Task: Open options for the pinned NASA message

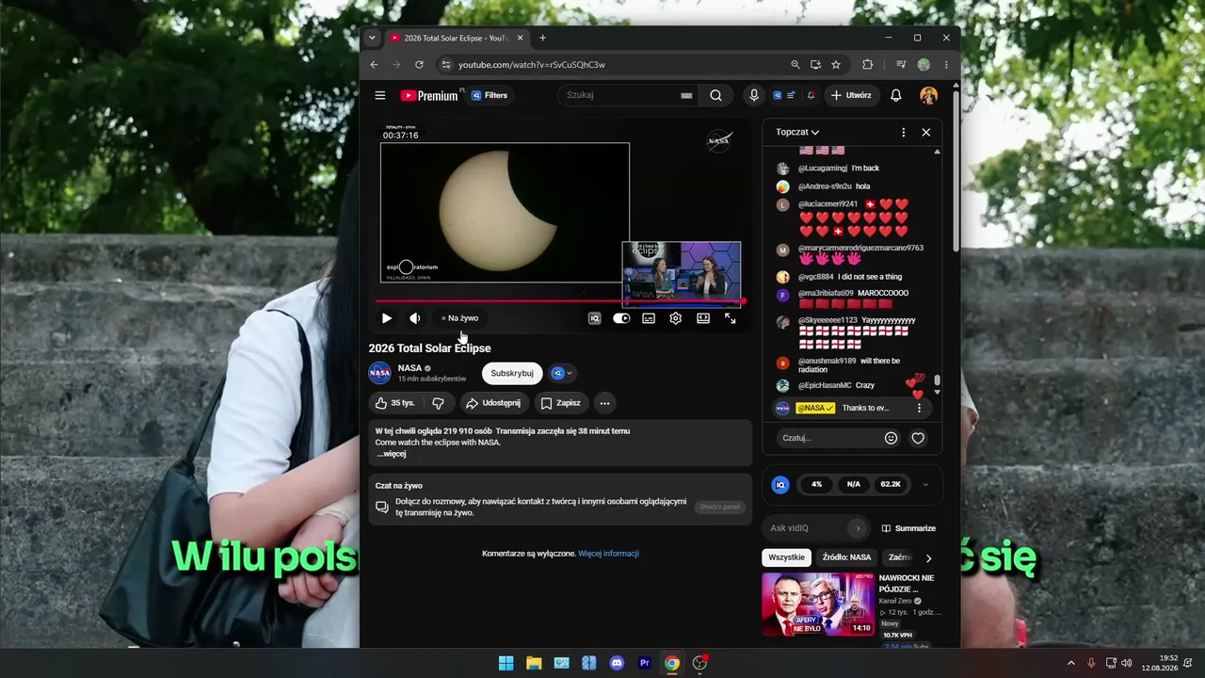Action: (919, 408)
